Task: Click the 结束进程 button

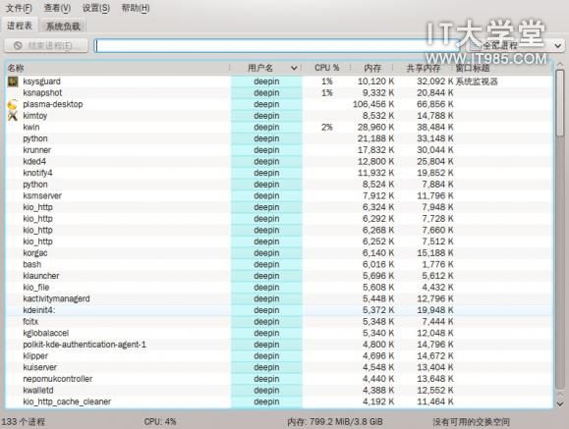Action: tap(46, 46)
